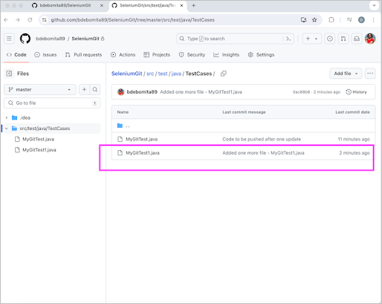The width and height of the screenshot is (382, 304).
Task: Open the Actions tab
Action: [123, 55]
